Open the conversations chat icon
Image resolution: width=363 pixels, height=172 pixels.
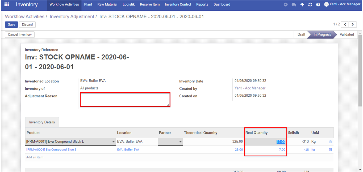click(x=294, y=5)
